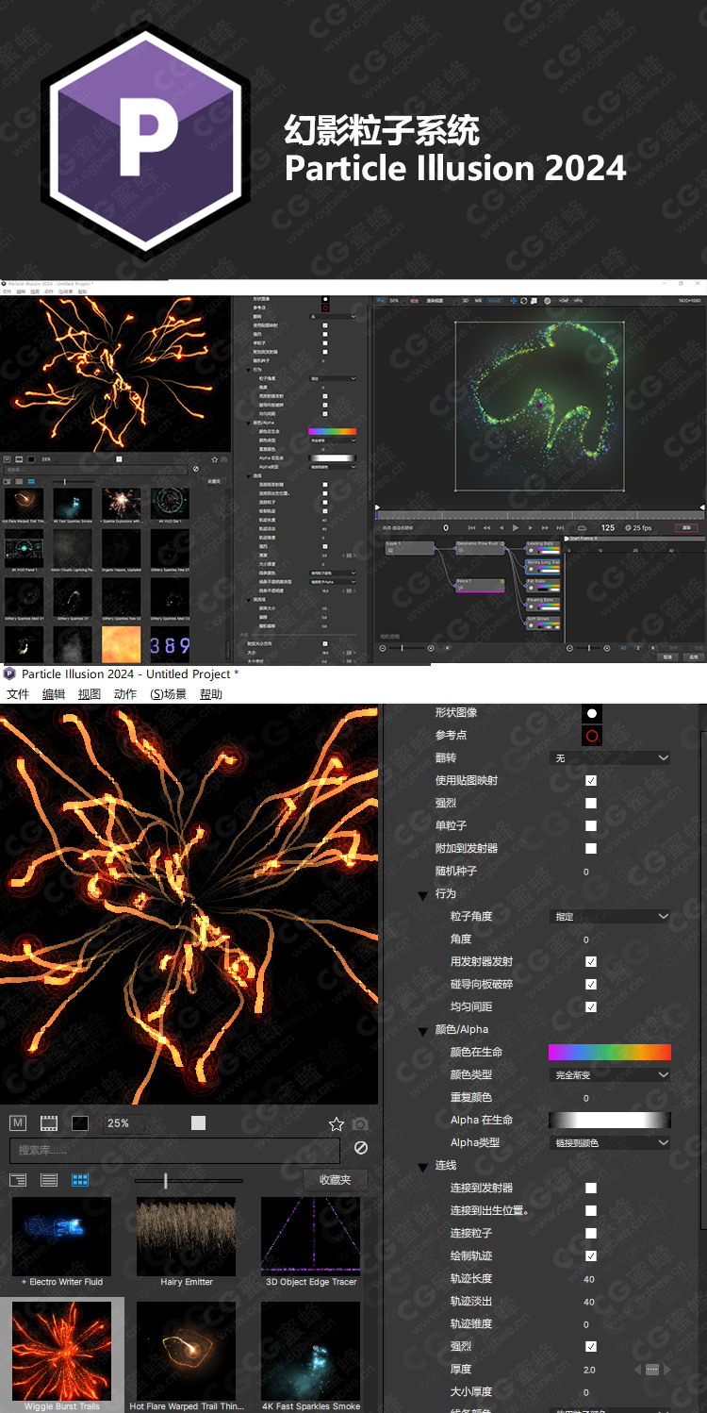Enable 连接到发射器 checkbox in enlarged panel
The image size is (707, 1413).
[x=591, y=1189]
